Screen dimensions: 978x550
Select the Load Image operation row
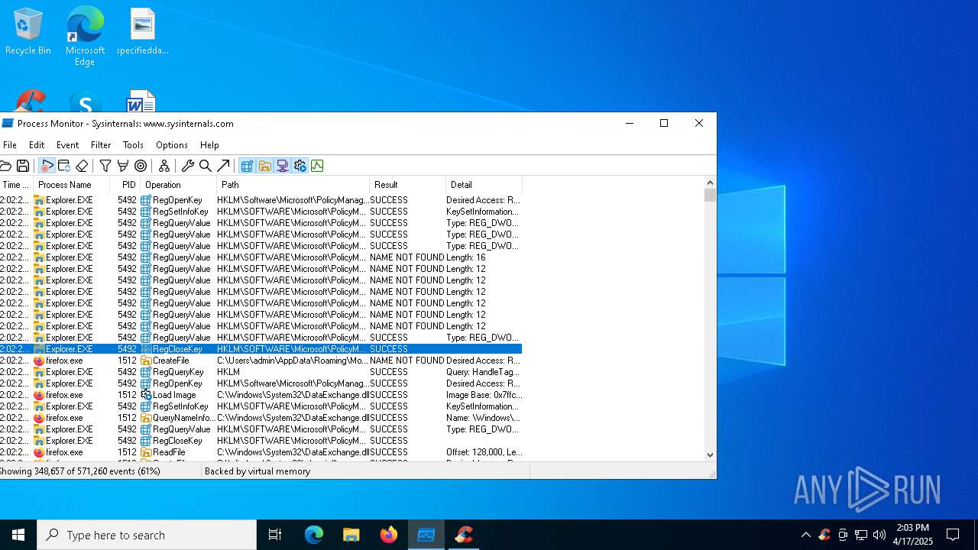coord(261,395)
